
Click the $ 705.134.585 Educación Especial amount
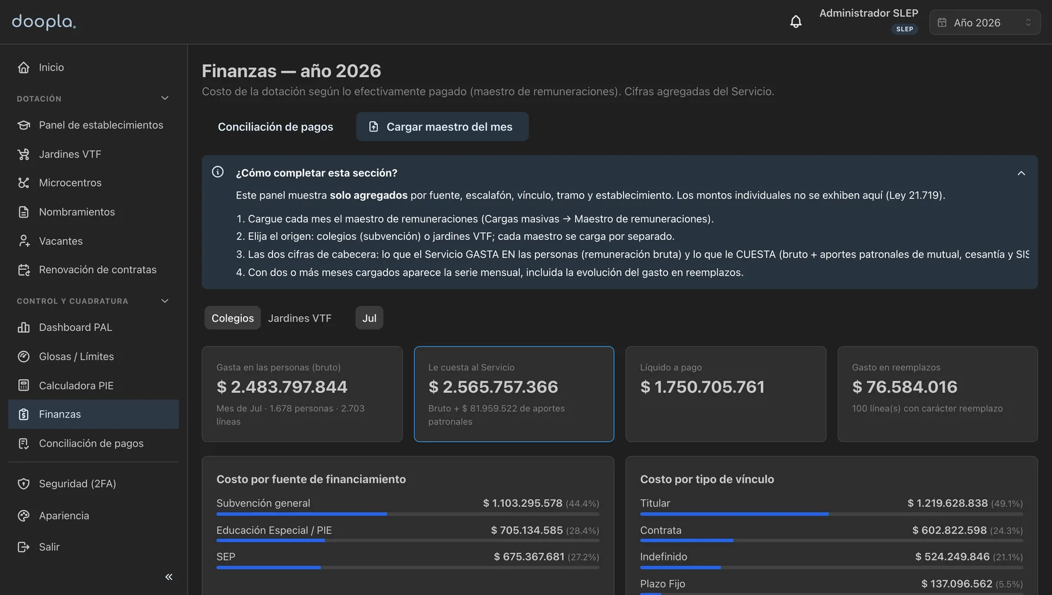click(527, 531)
